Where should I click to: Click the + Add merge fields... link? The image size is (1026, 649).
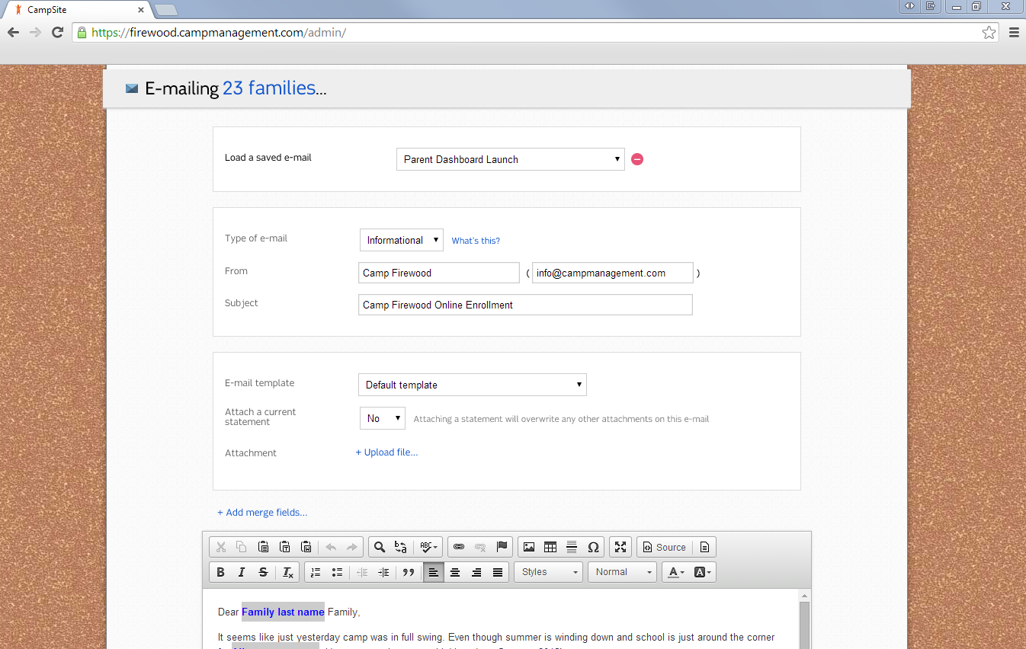pyautogui.click(x=262, y=513)
